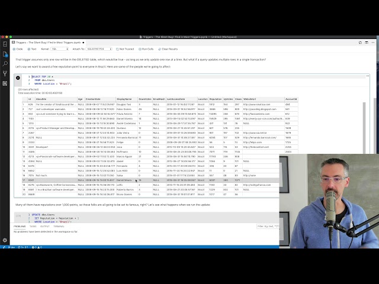The image size is (379, 284).
Task: Click the sync changes status item
Action: pos(23,247)
